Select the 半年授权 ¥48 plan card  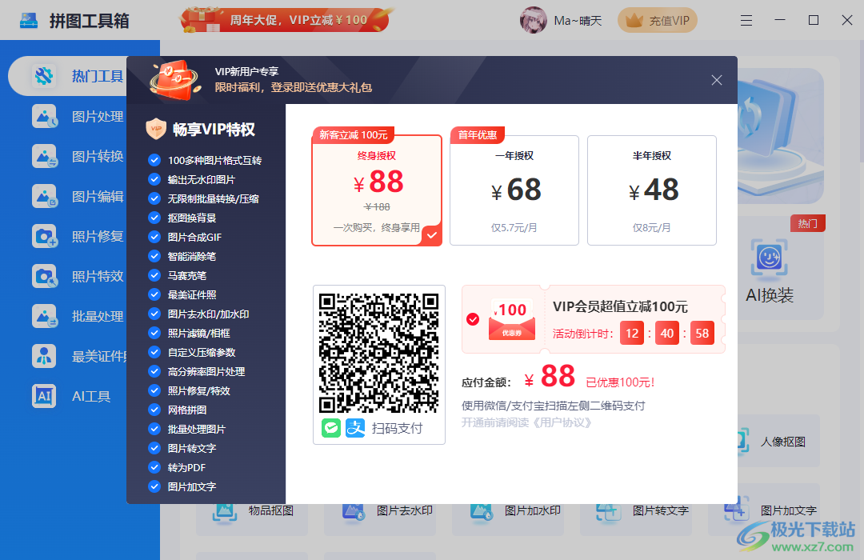click(652, 190)
